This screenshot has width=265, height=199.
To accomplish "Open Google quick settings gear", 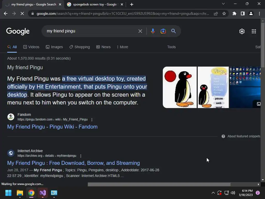I will coord(242,31).
